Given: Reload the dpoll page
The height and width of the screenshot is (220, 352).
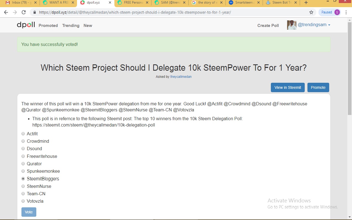Looking at the screenshot, I should click(24, 12).
